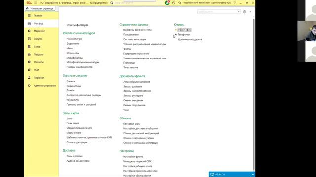
Task: Open Обмен с кассовыми узлами link
Action: pos(139,138)
